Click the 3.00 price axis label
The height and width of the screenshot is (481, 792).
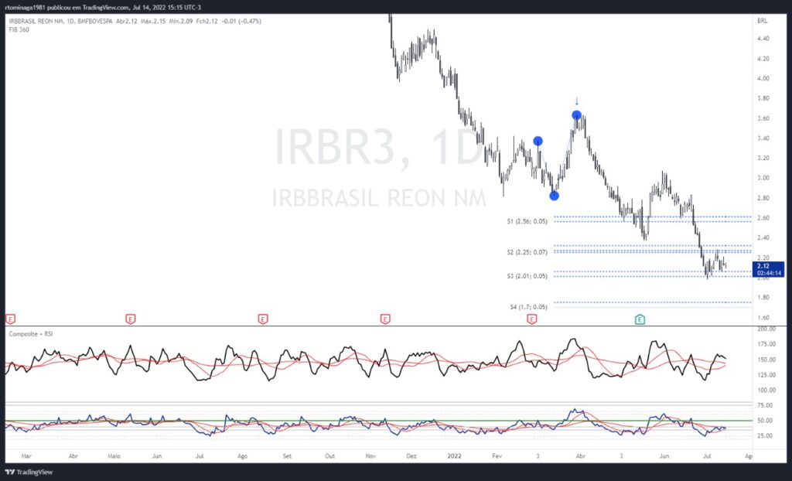(x=763, y=178)
